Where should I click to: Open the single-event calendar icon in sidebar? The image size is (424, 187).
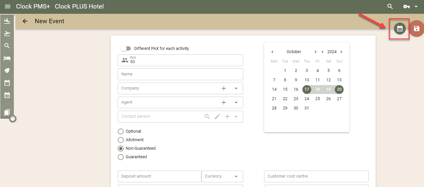[7, 83]
